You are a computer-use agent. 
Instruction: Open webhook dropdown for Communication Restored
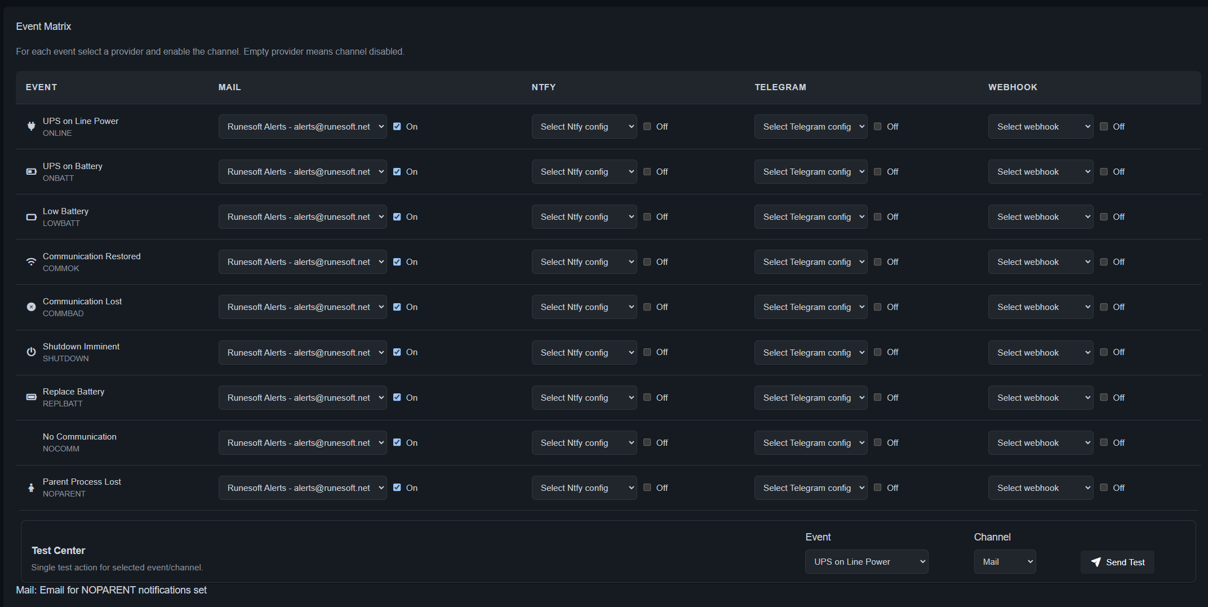pos(1041,262)
